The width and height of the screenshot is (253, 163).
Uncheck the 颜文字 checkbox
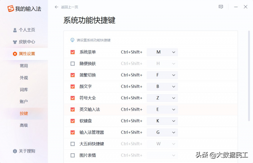click(73, 87)
